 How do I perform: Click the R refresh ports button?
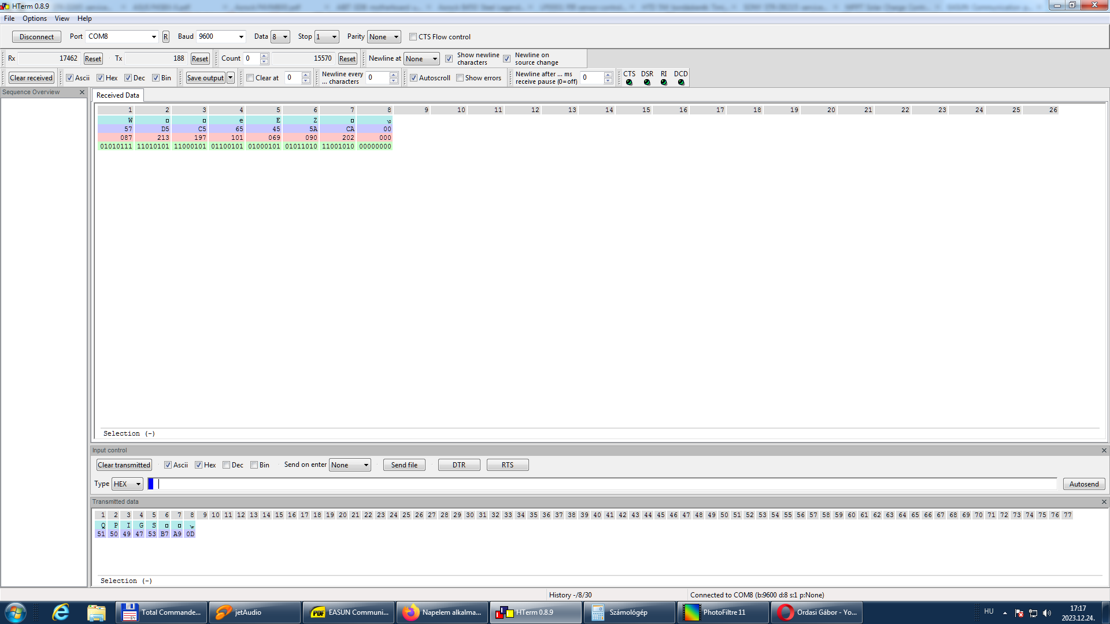pyautogui.click(x=165, y=36)
